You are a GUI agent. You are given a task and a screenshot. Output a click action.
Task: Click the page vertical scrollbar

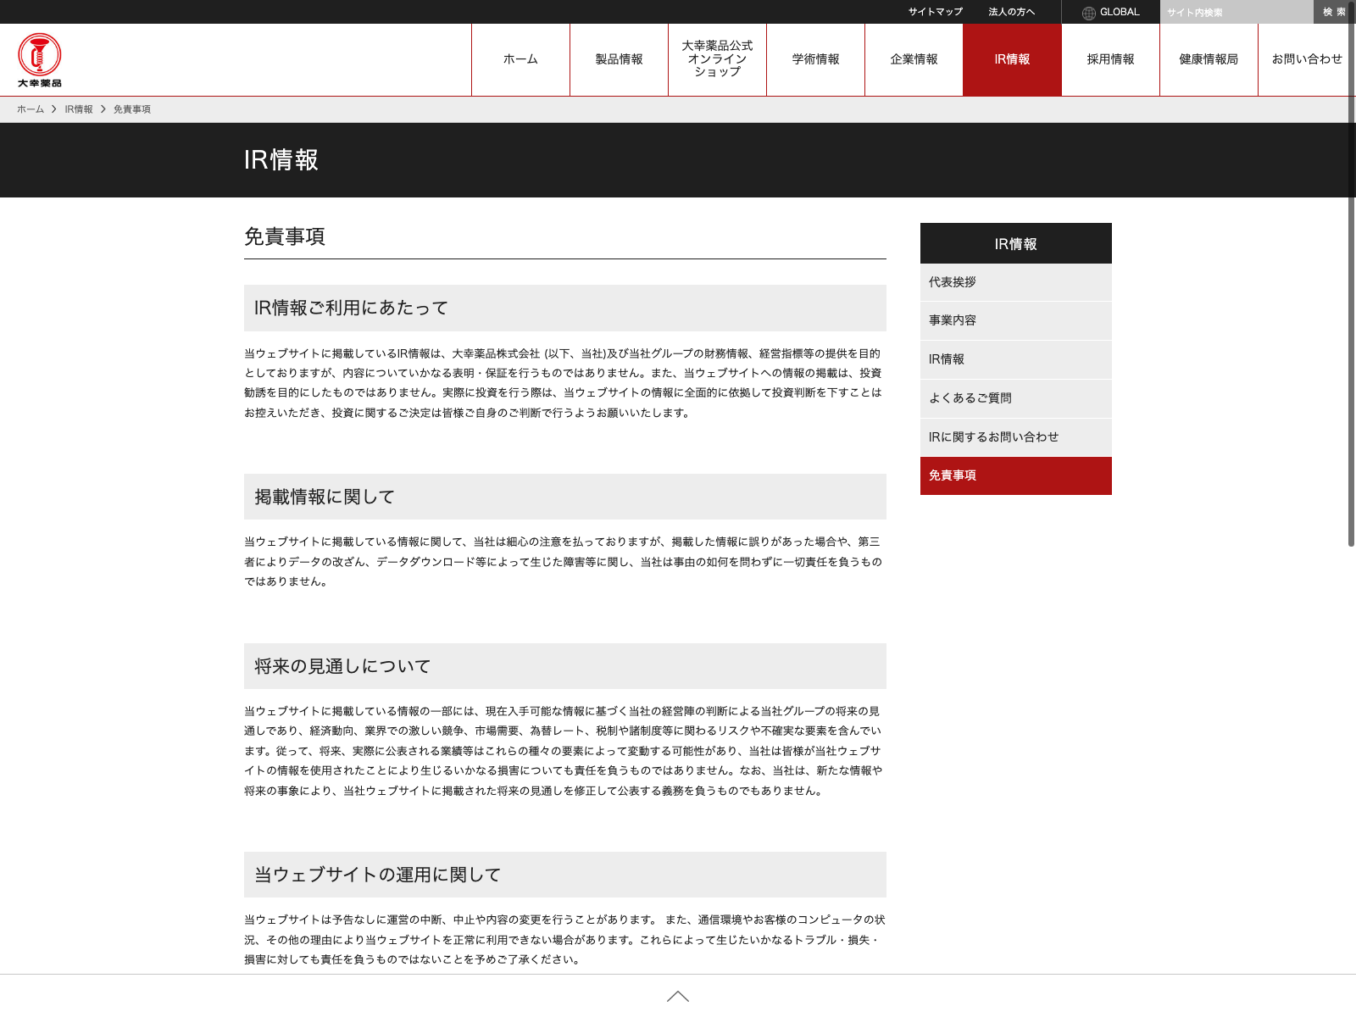(1351, 339)
